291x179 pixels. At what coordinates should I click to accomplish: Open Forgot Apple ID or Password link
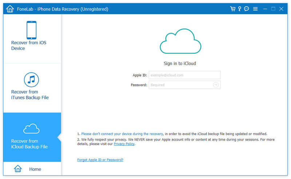[x=100, y=160]
